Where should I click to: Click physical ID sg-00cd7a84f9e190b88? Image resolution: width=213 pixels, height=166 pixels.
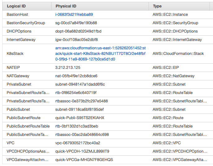[76, 23]
